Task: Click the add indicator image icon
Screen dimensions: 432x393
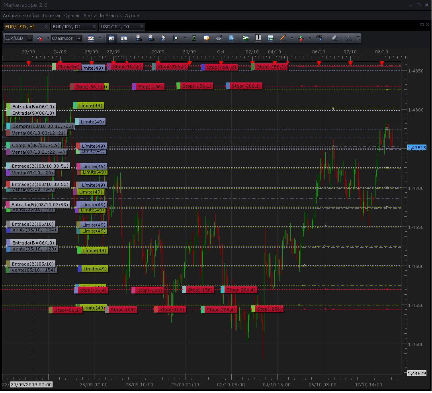Action: coord(246,38)
